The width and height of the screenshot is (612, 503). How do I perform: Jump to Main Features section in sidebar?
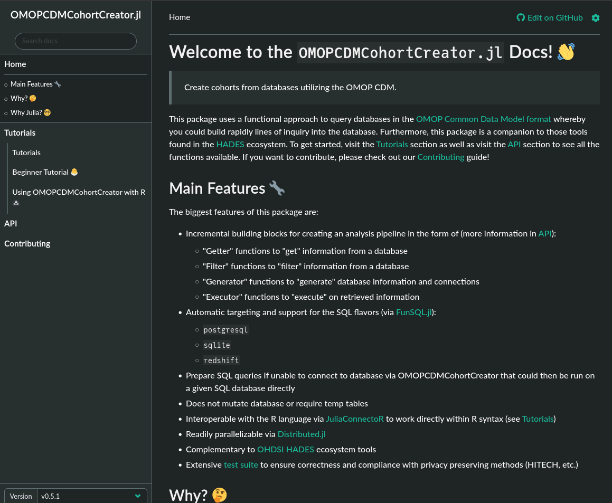[32, 84]
